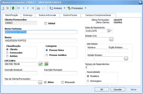The width and height of the screenshot is (143, 94).
Task: Switch to Dados Fiscais tab
Action: 70,15
